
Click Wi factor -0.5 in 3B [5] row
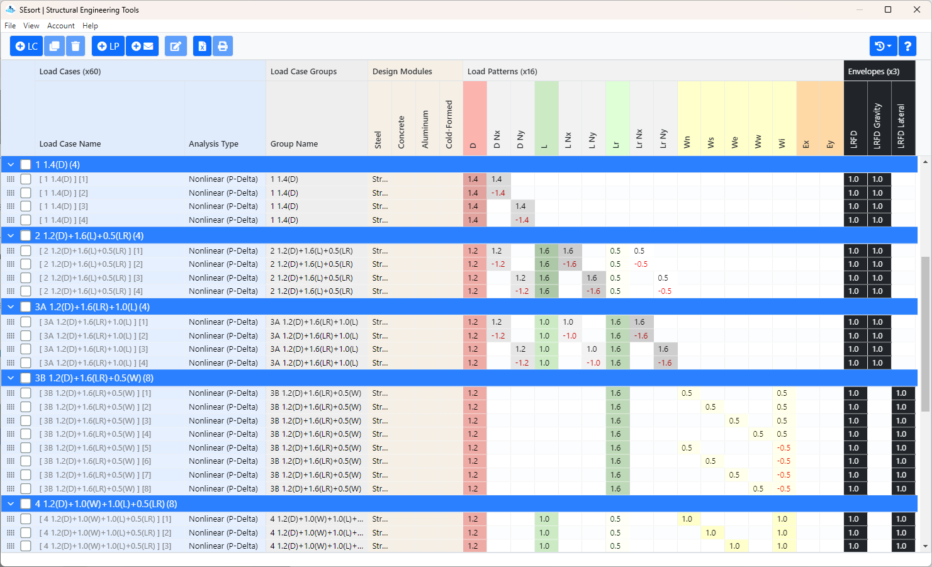(x=784, y=448)
